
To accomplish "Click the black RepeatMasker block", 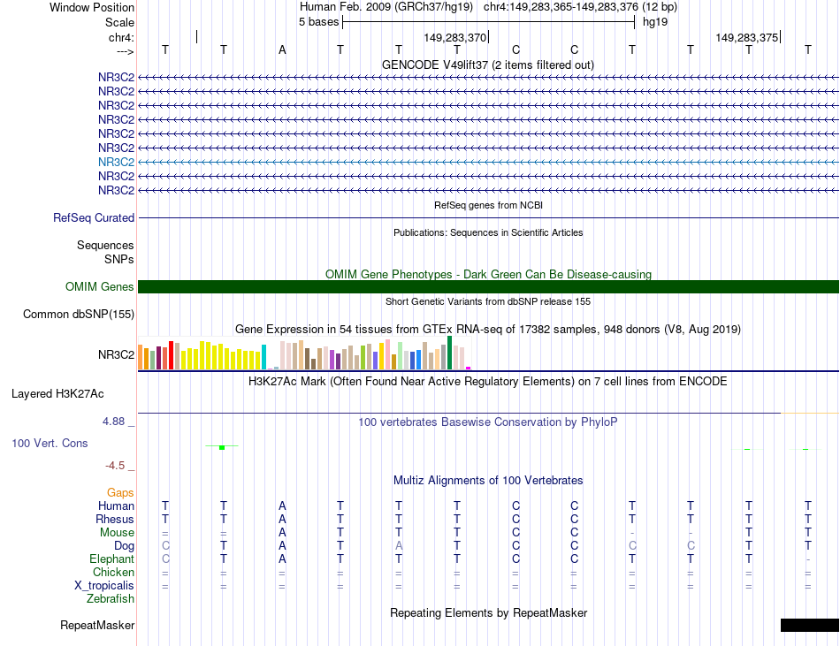I will [x=810, y=626].
